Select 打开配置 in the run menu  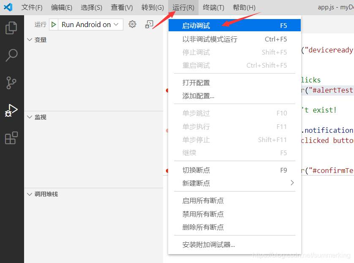[234, 83]
